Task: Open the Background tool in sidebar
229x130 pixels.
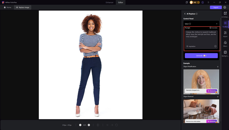Action: click(225, 53)
